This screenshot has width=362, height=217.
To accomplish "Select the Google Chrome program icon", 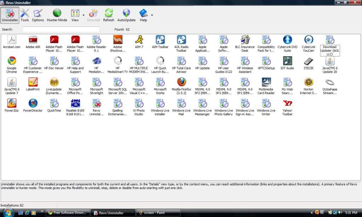I will coord(12,61).
